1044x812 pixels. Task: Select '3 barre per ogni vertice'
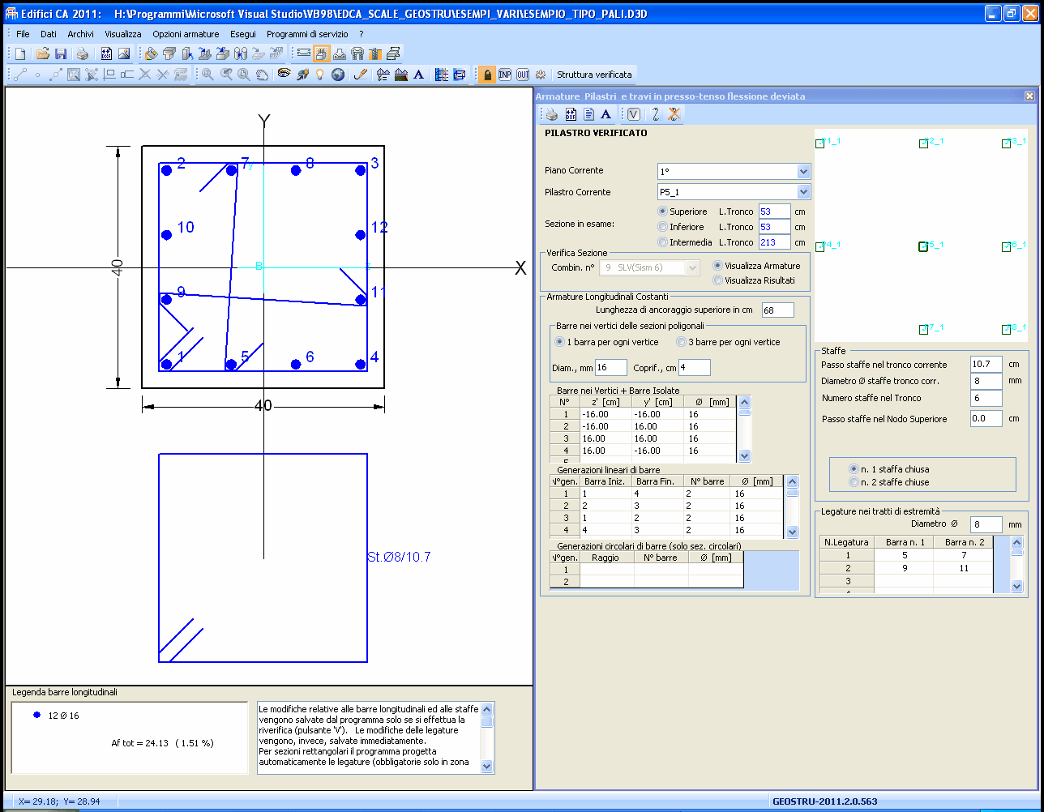click(x=681, y=342)
